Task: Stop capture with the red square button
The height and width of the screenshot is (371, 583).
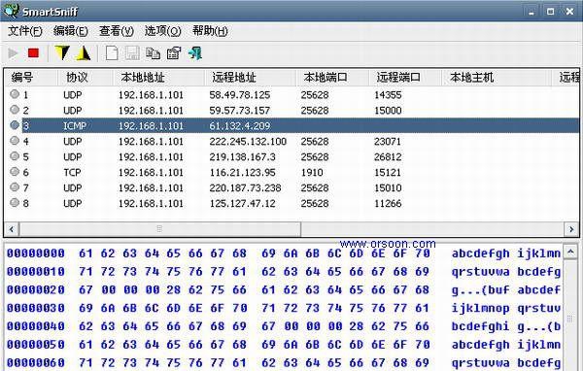Action: click(x=33, y=53)
